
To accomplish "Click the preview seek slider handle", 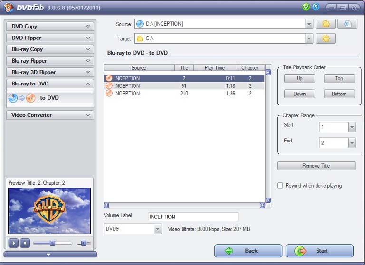I will [x=53, y=243].
